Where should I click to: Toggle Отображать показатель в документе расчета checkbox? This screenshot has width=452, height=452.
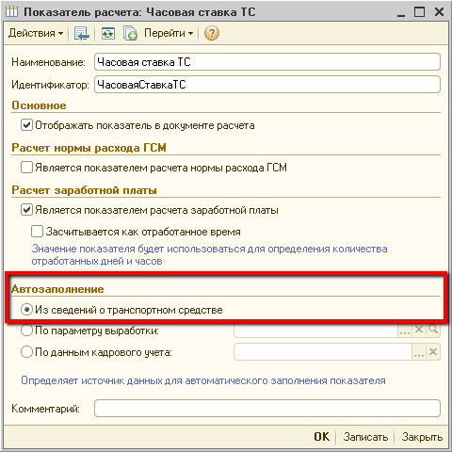pyautogui.click(x=26, y=125)
